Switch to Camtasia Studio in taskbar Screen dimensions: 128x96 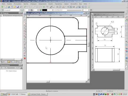click(38, 94)
